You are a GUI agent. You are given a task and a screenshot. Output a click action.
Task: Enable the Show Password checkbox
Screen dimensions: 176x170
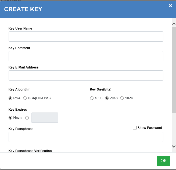point(135,128)
